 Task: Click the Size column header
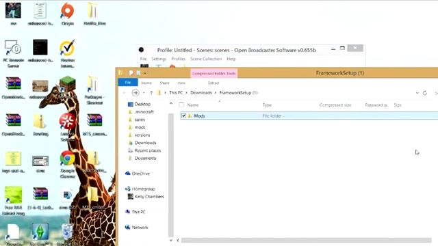click(x=398, y=105)
